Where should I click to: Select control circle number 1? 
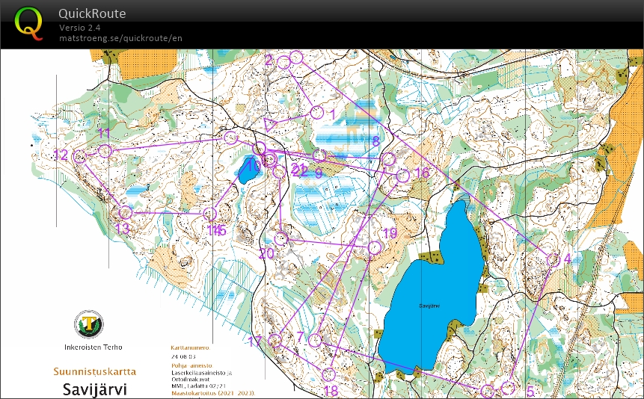tap(316, 112)
